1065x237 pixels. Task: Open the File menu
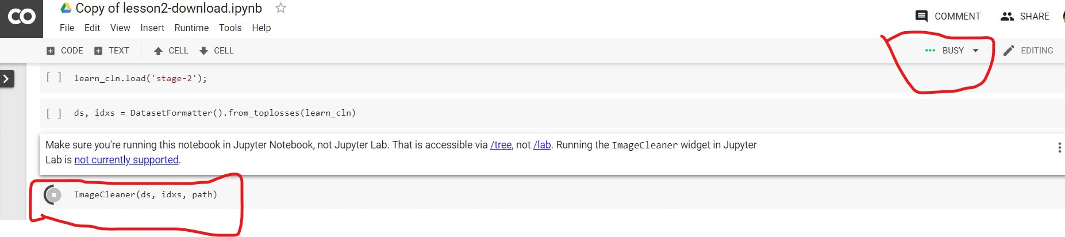pyautogui.click(x=67, y=28)
